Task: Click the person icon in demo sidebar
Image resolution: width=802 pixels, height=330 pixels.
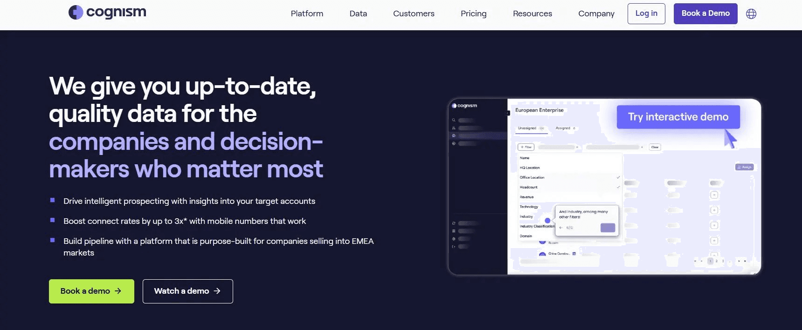Action: pyautogui.click(x=453, y=128)
